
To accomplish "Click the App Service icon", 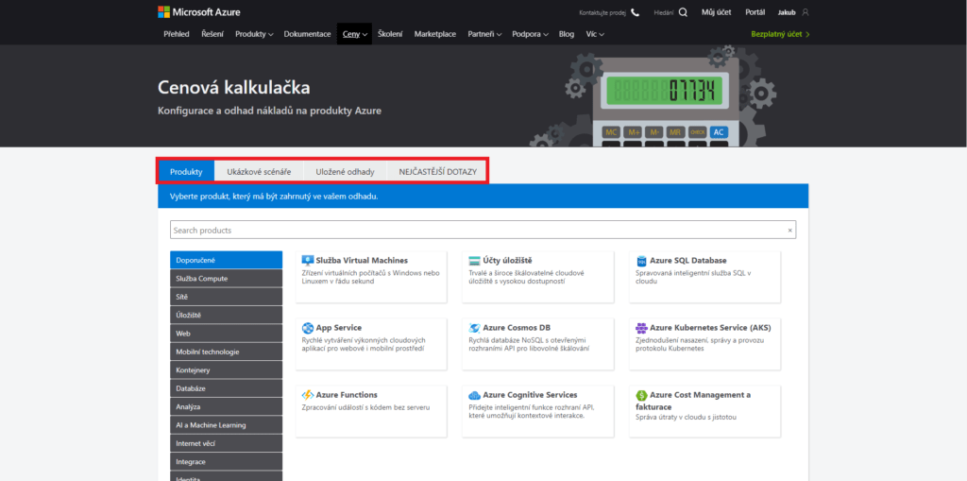I will click(x=307, y=328).
